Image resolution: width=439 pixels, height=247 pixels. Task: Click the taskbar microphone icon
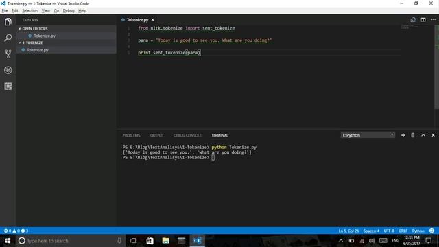click(x=119, y=241)
